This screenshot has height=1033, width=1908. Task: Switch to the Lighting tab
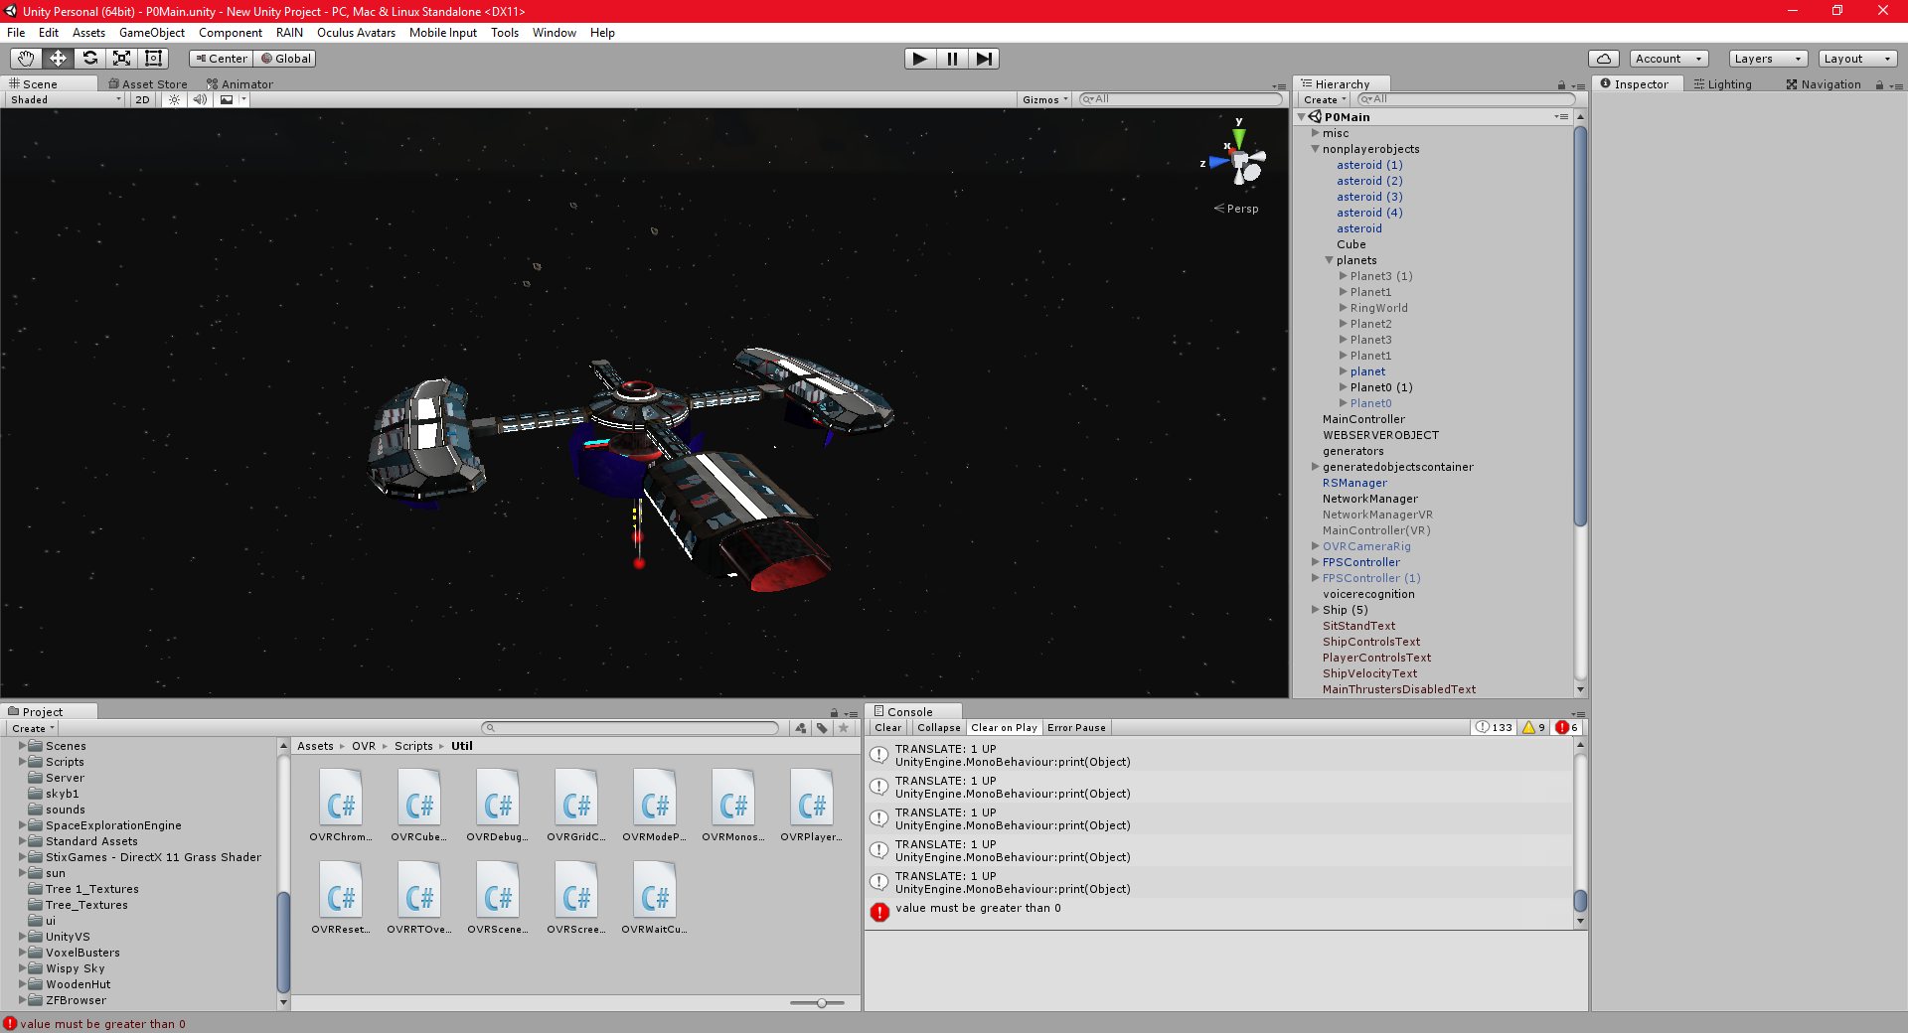pos(1723,84)
